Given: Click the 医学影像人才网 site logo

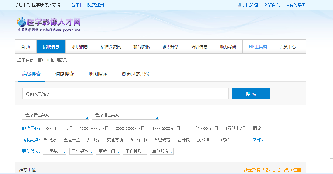Looking at the screenshot, I should tap(48, 24).
